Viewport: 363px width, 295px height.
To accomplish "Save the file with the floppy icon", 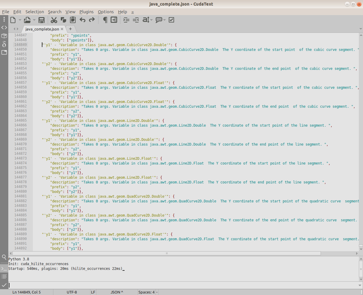I will coord(42,20).
